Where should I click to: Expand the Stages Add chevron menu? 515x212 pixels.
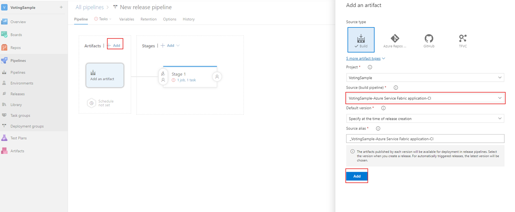tap(178, 46)
